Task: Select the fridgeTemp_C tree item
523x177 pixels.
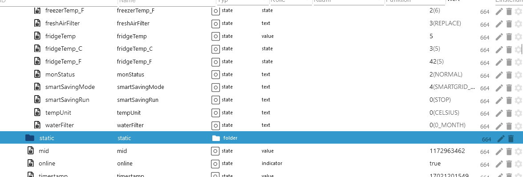Action: click(64, 48)
